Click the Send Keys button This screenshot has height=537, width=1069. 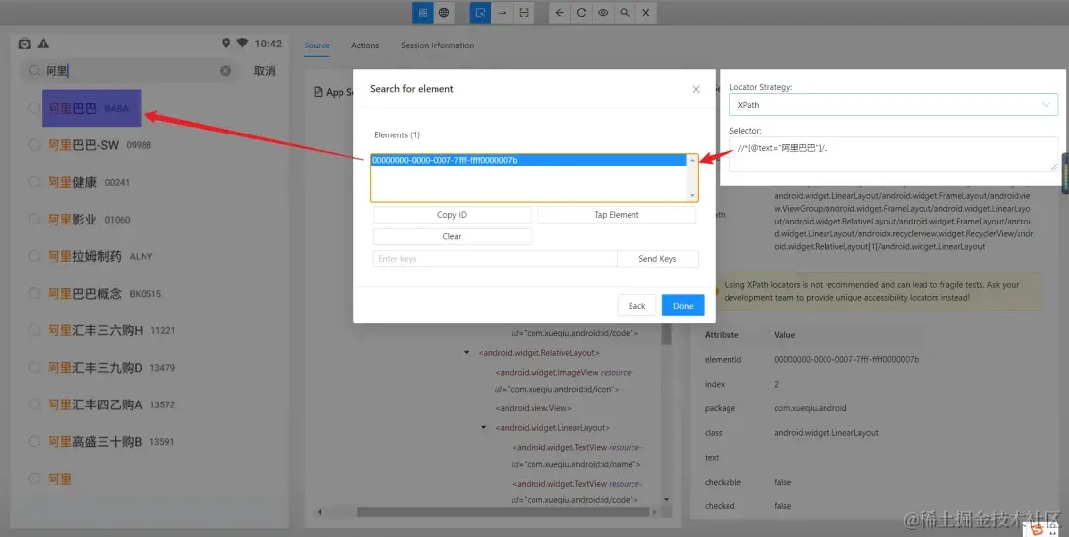click(x=657, y=259)
